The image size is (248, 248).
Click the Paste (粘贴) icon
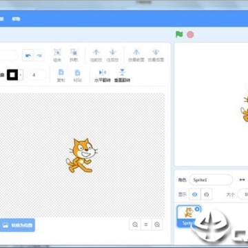coord(78,75)
